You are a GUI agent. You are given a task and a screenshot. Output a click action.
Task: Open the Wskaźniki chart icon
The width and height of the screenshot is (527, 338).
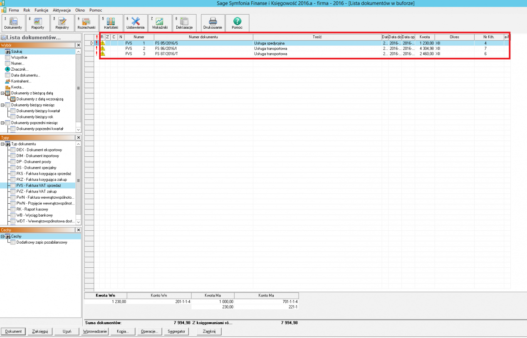pos(160,23)
